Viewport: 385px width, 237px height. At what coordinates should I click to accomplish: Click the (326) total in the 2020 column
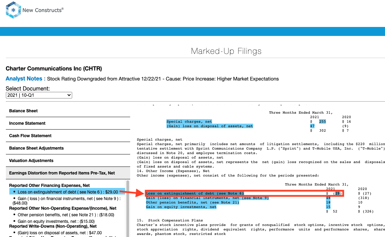(366, 211)
